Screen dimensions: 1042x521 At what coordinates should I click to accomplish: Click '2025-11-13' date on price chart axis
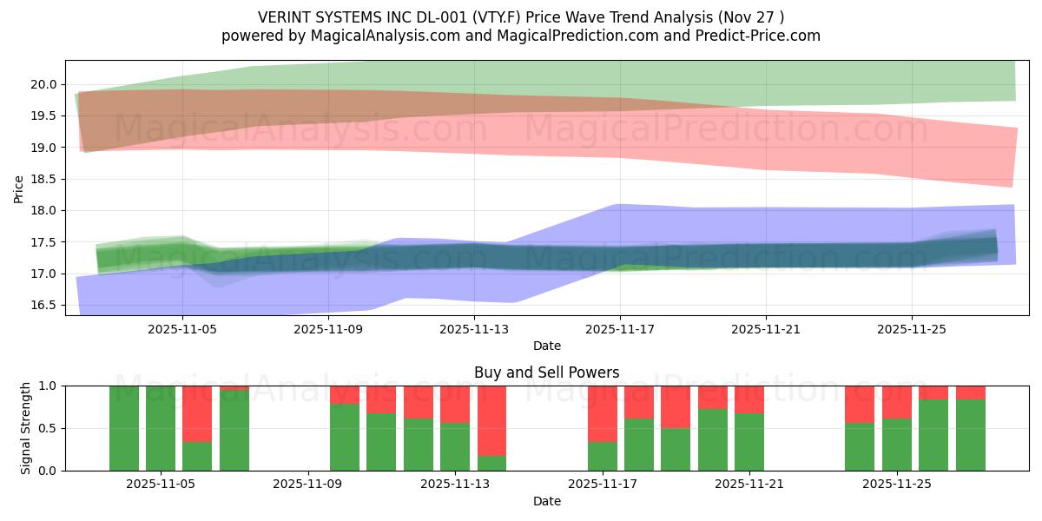(x=474, y=329)
